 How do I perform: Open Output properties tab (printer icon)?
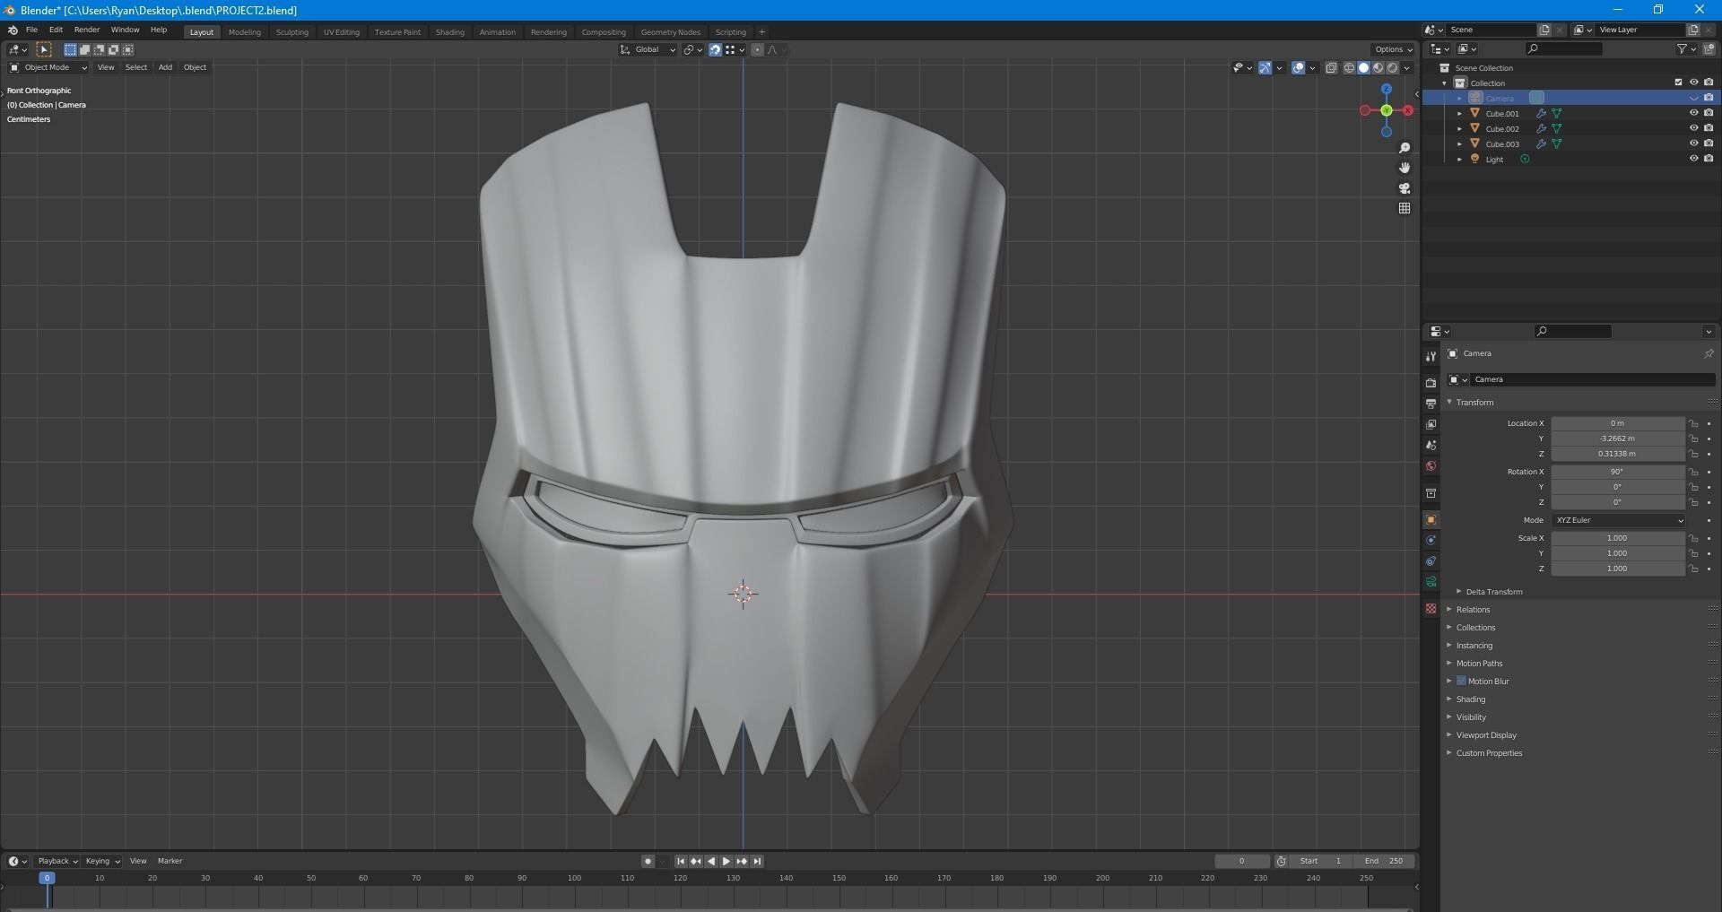click(x=1431, y=404)
